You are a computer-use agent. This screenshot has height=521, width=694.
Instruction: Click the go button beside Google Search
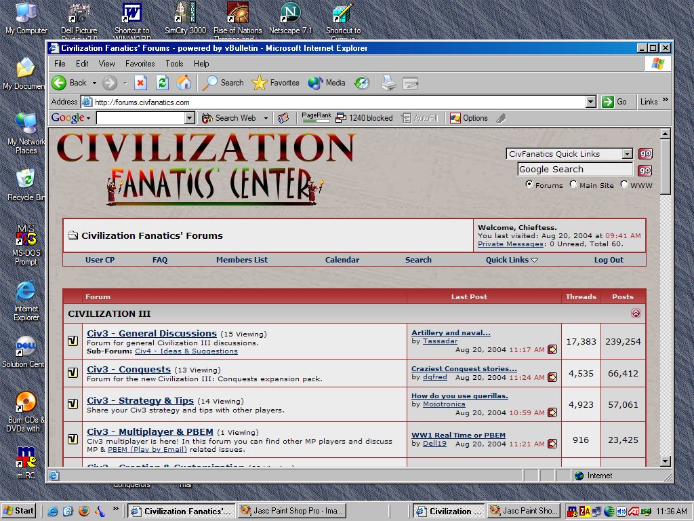(x=645, y=170)
